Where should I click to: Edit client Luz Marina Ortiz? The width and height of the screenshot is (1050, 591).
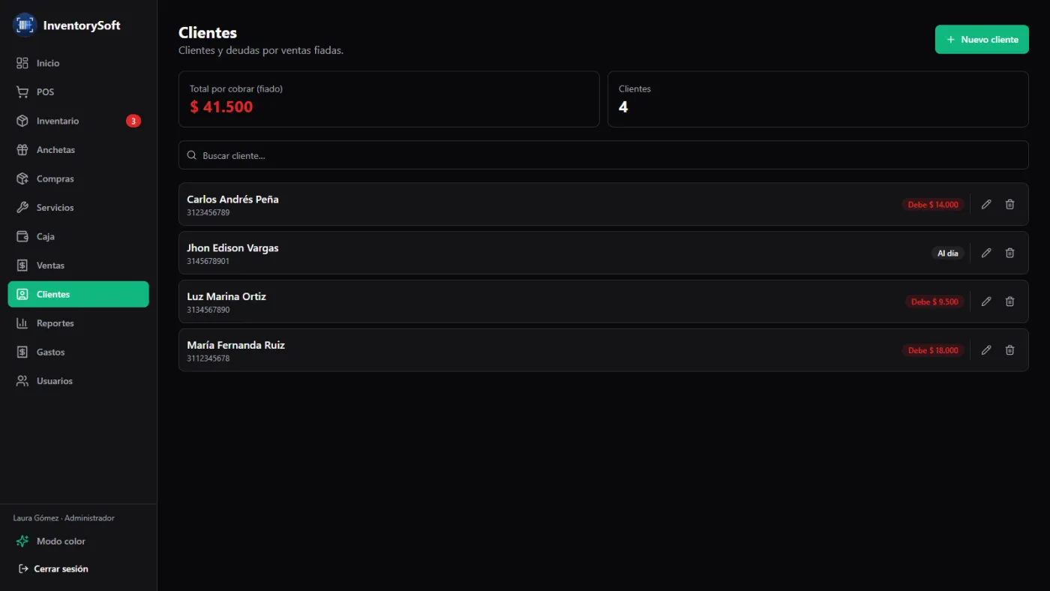986,301
